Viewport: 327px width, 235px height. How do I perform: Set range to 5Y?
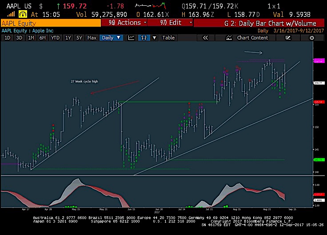(79, 38)
